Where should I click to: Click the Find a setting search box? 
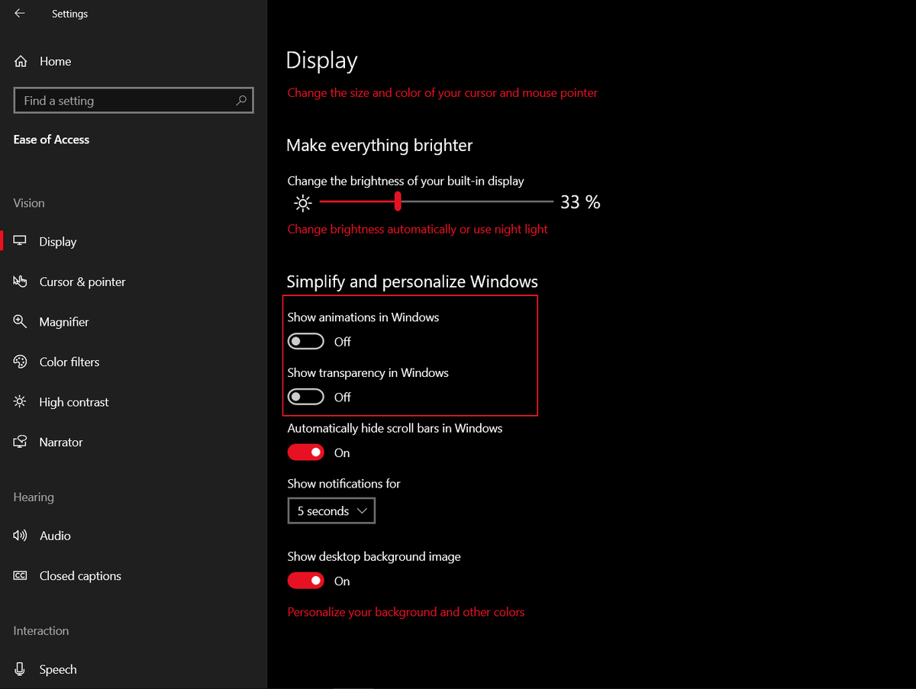(134, 100)
